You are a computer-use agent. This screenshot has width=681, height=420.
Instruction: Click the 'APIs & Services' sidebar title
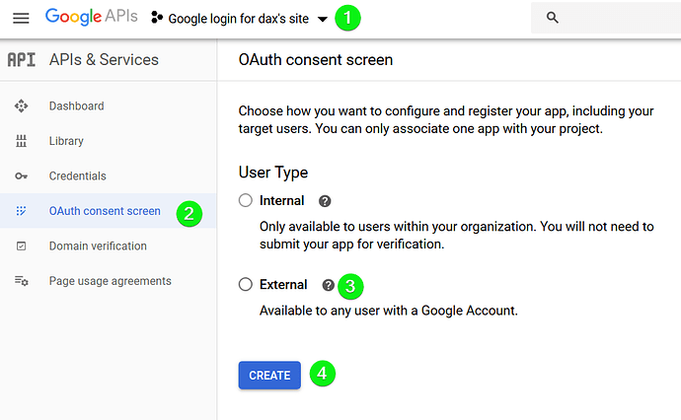point(104,60)
